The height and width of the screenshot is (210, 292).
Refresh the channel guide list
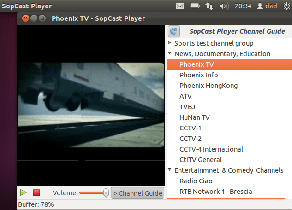(174, 31)
